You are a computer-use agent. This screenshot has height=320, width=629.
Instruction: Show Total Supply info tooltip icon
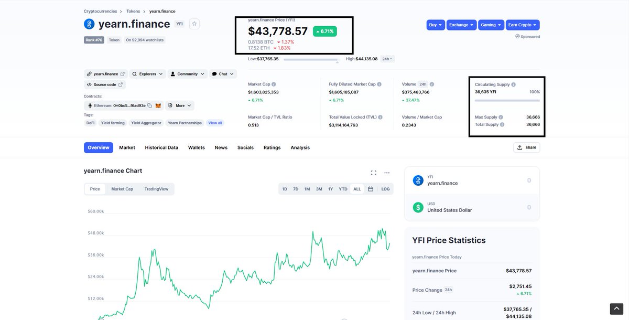click(x=502, y=124)
